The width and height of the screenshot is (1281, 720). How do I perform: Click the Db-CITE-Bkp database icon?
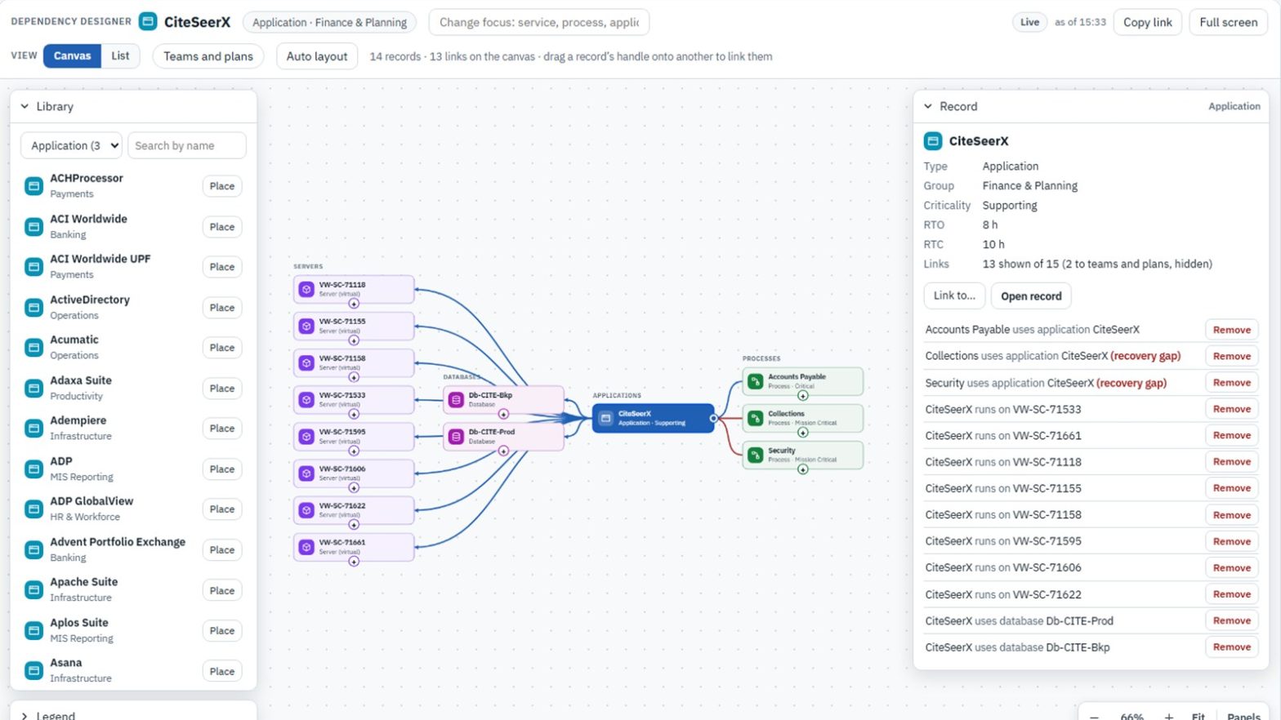[x=457, y=400]
